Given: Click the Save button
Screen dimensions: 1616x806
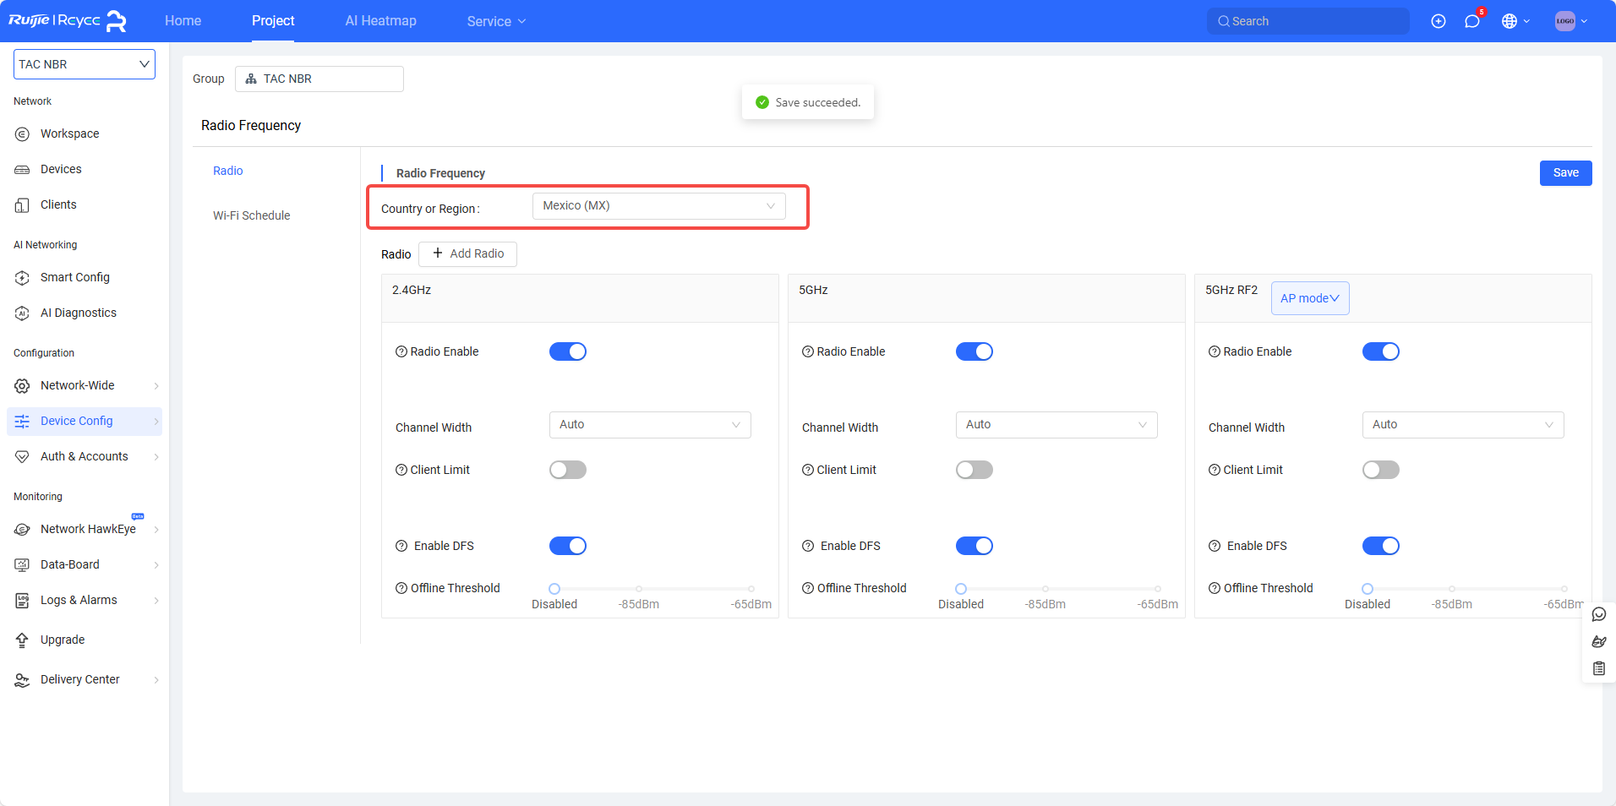Looking at the screenshot, I should point(1565,173).
